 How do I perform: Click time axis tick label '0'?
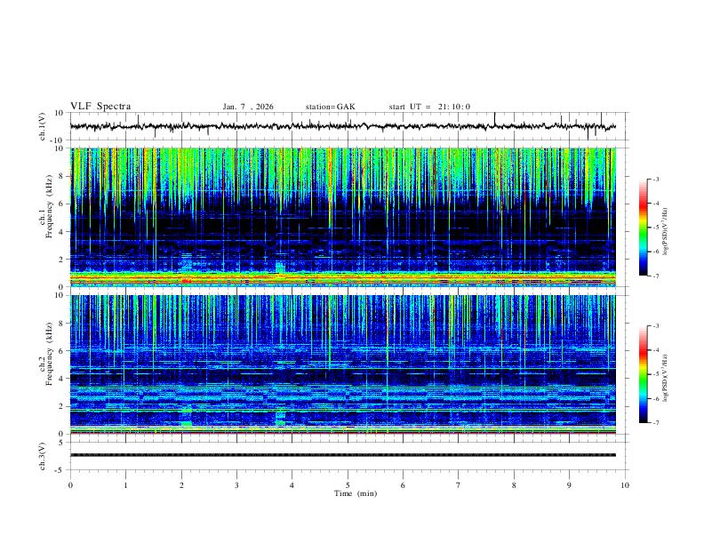pyautogui.click(x=70, y=485)
